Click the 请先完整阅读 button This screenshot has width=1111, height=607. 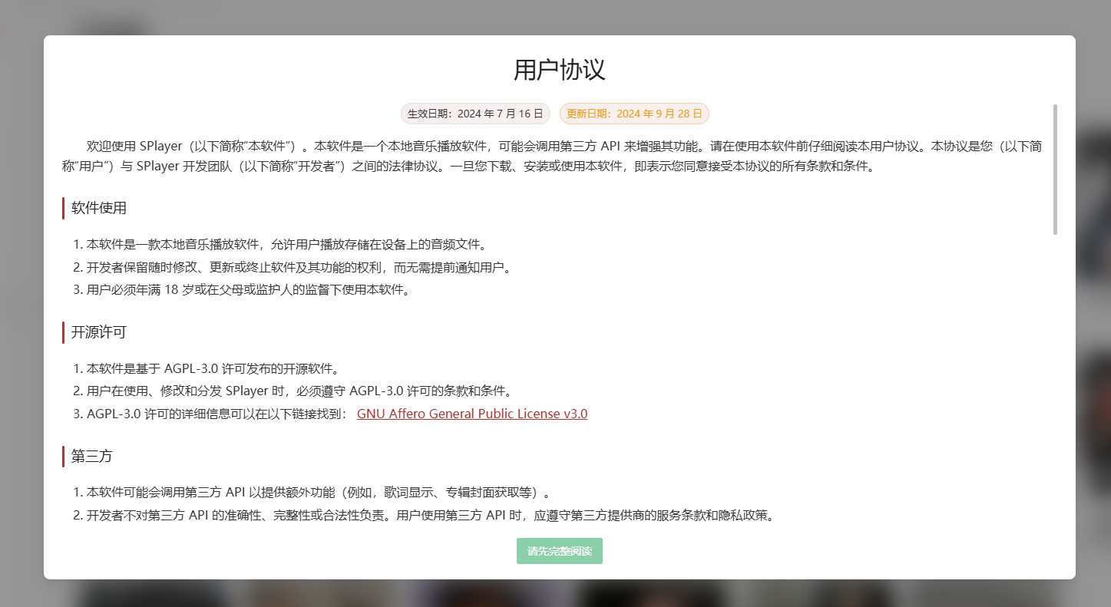[x=559, y=551]
